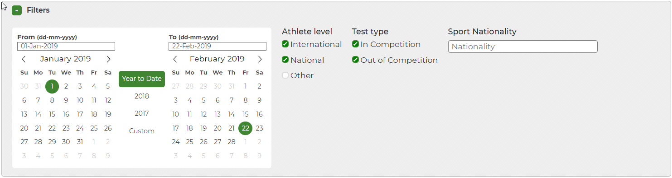The height and width of the screenshot is (178, 672).
Task: Focus the Sport Nationality input field
Action: tap(522, 47)
